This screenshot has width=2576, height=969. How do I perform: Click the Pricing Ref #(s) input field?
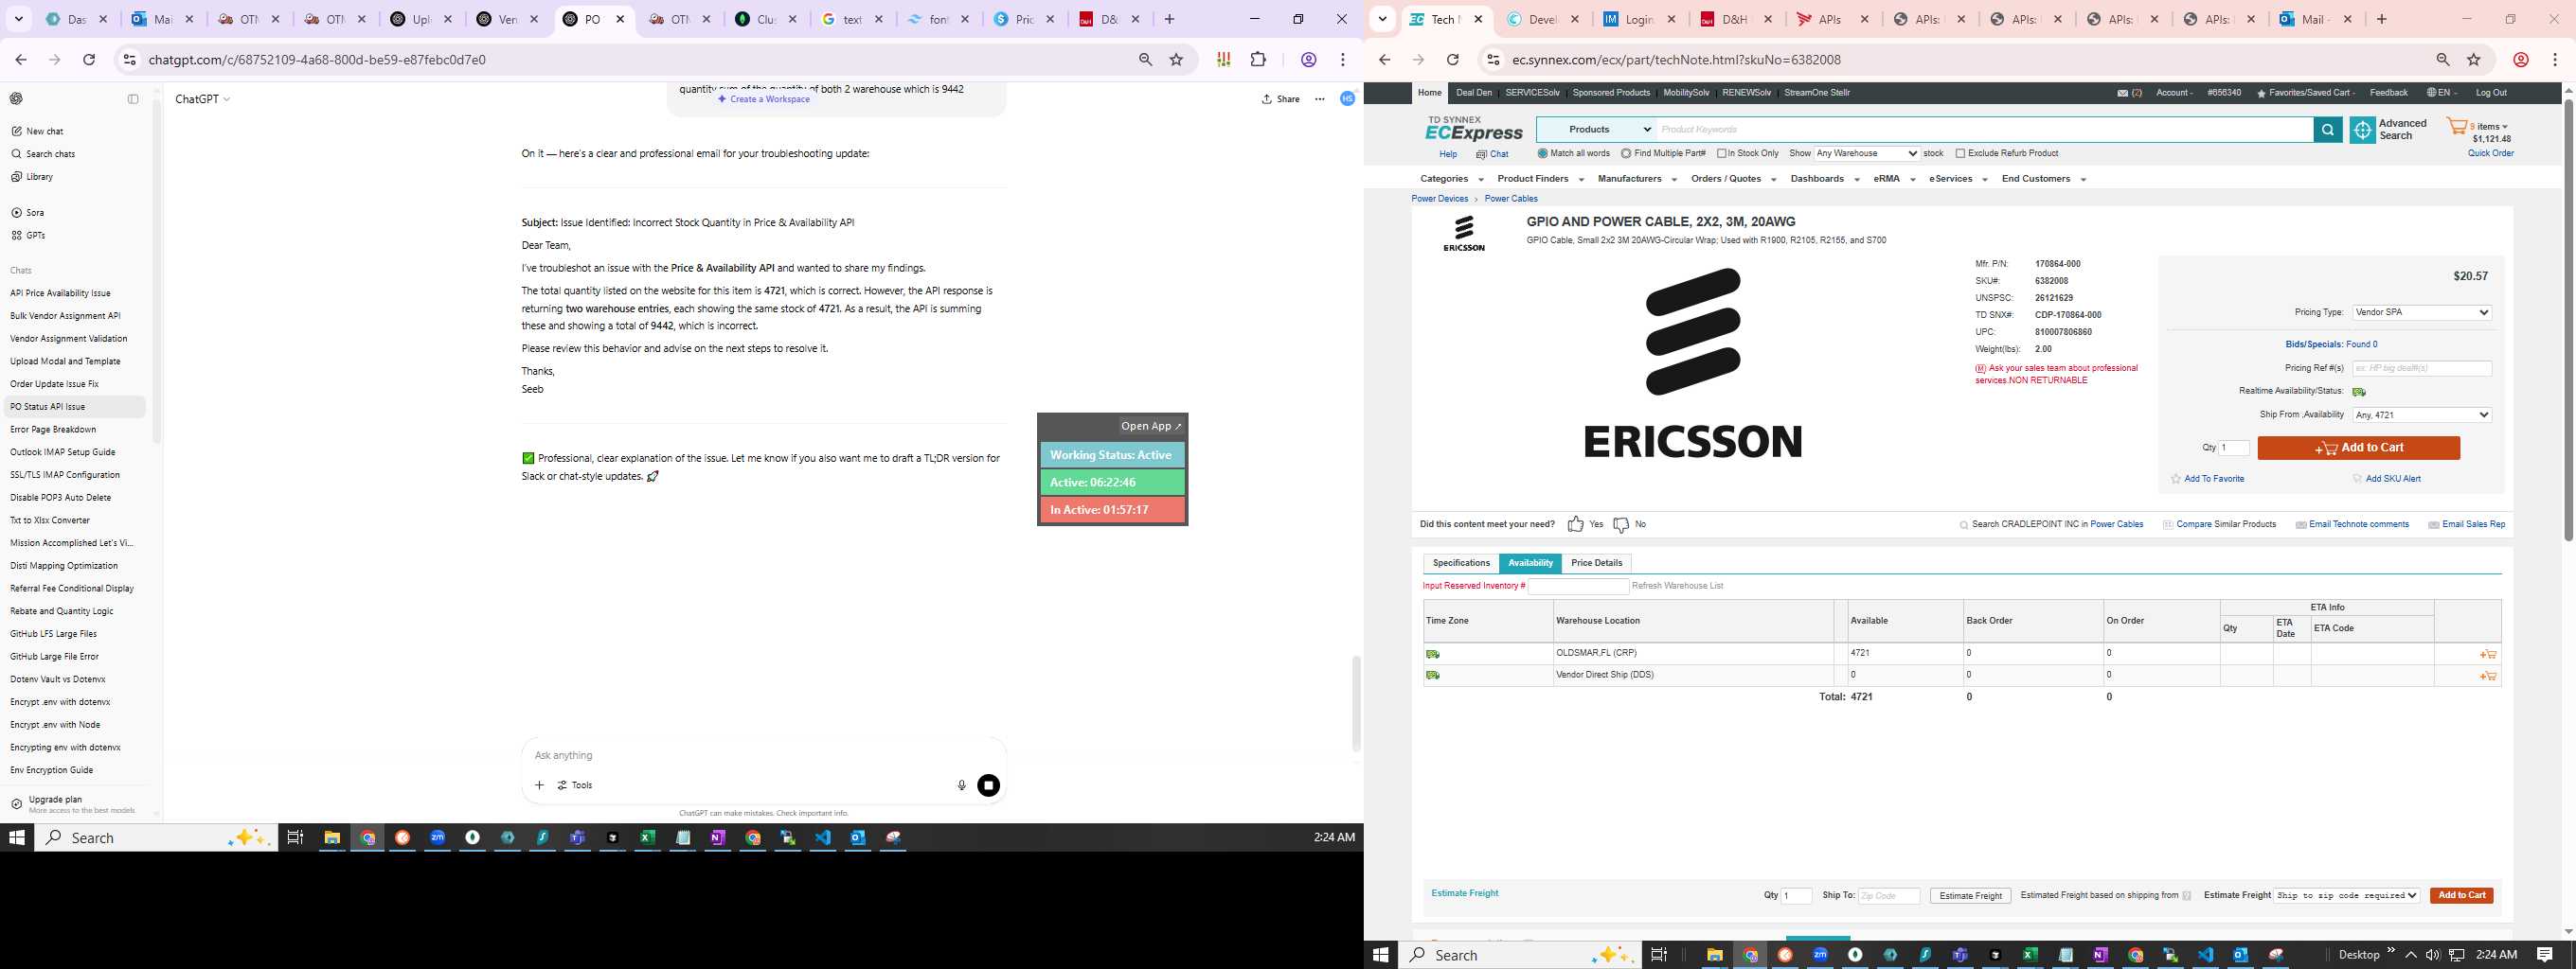[x=2421, y=369]
